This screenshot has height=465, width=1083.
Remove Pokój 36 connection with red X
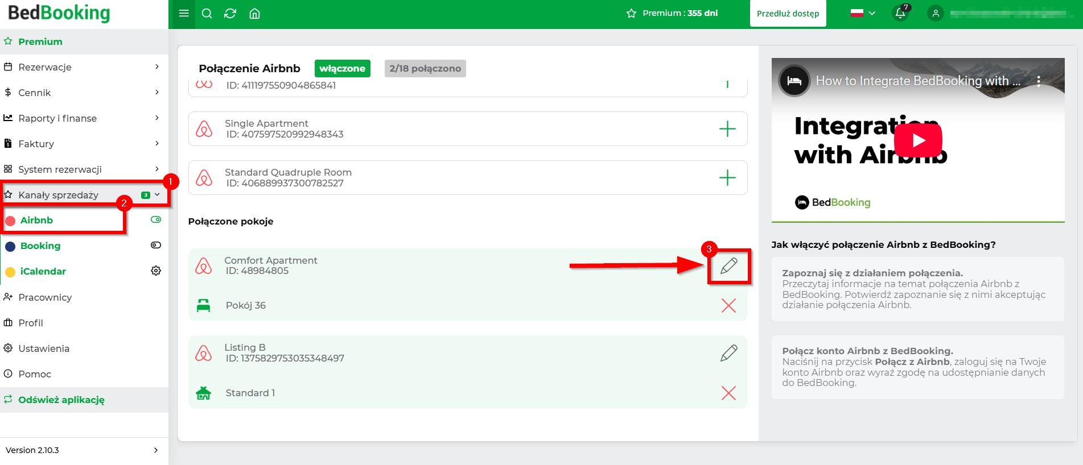728,305
